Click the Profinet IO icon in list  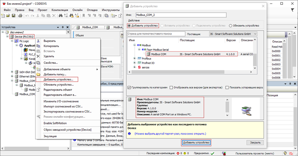(x=139, y=63)
